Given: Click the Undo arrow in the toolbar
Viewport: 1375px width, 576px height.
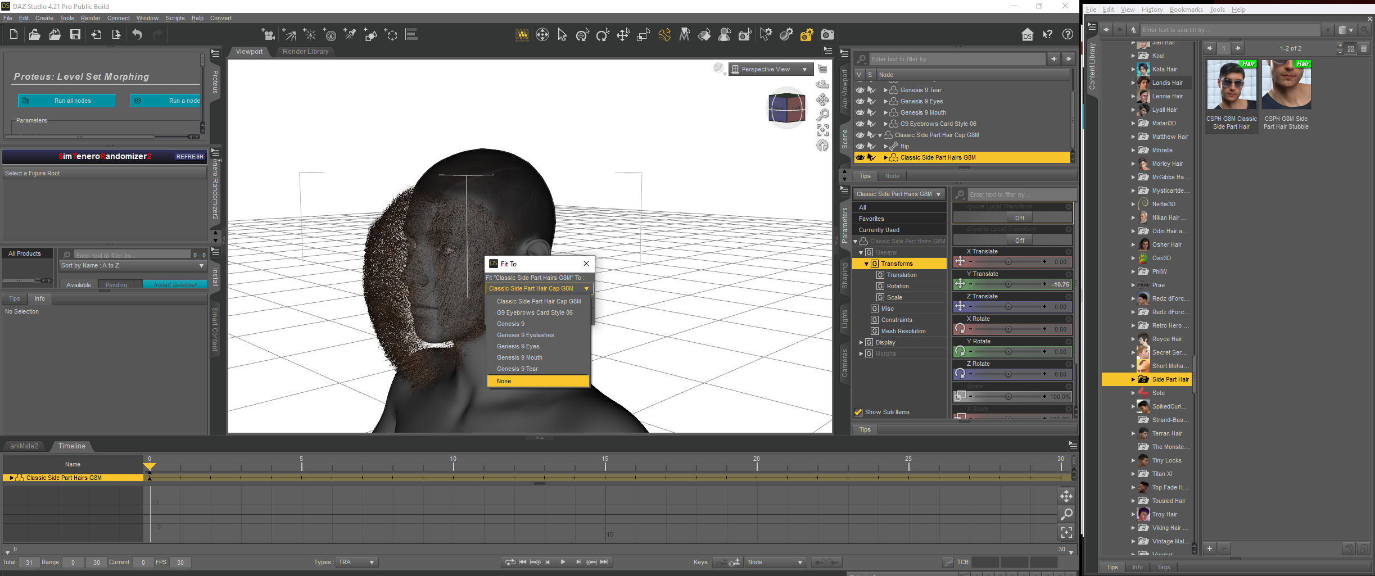Looking at the screenshot, I should (x=137, y=35).
